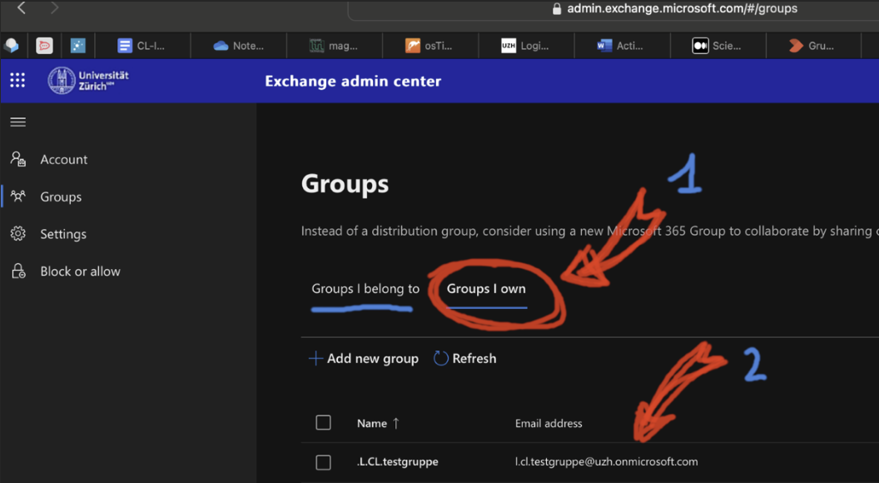Screen dimensions: 879x483
Task: Open the .L.CL.testgruppe group
Action: (397, 461)
